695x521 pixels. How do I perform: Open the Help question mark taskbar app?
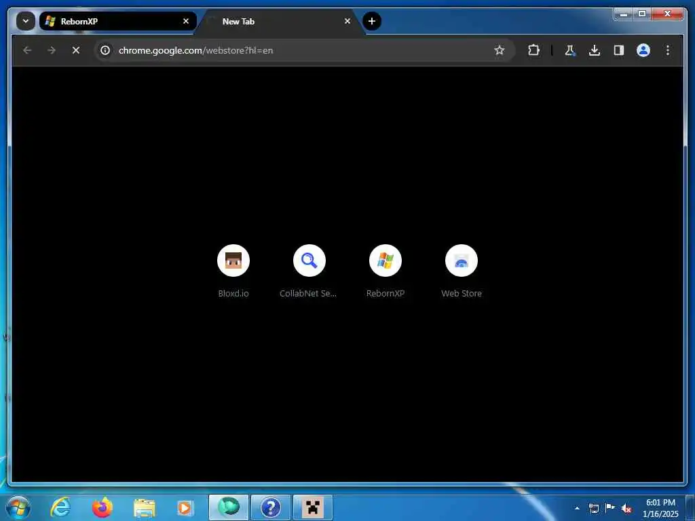271,507
